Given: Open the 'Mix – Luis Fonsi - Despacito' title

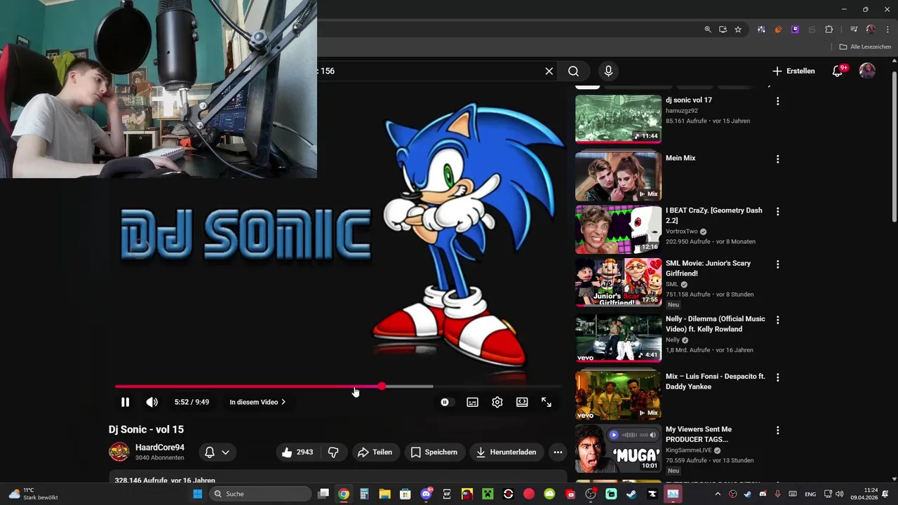Looking at the screenshot, I should [x=716, y=382].
